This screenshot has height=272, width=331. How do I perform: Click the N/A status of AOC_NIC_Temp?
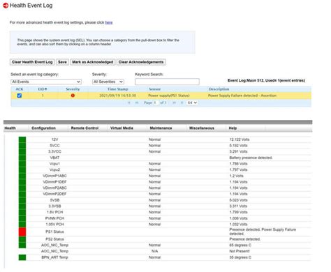pyautogui.click(x=155, y=251)
